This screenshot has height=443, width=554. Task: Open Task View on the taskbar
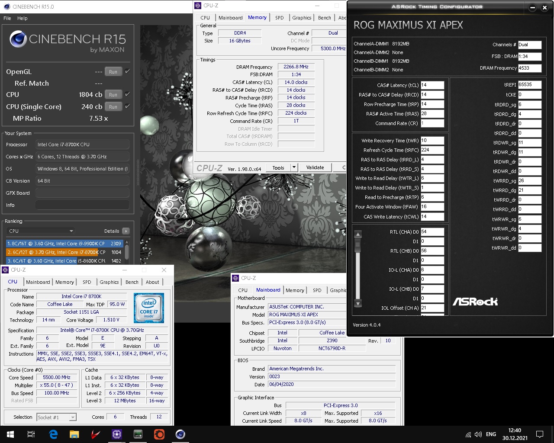click(31, 434)
